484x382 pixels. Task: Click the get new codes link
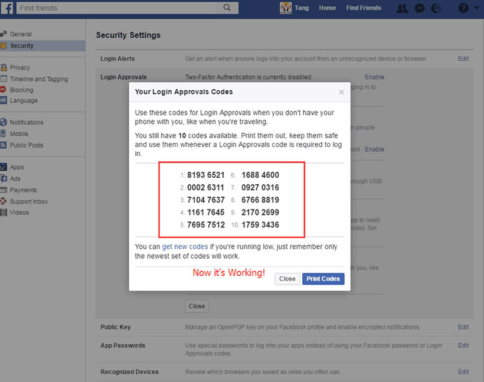pyautogui.click(x=185, y=246)
